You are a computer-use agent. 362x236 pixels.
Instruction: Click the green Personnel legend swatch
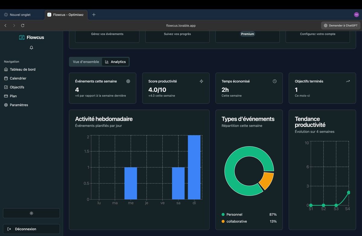[223, 215]
